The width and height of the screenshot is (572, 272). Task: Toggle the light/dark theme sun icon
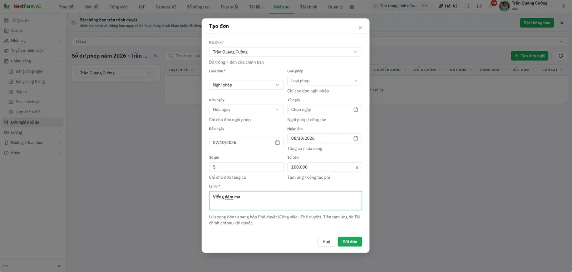point(563,6)
